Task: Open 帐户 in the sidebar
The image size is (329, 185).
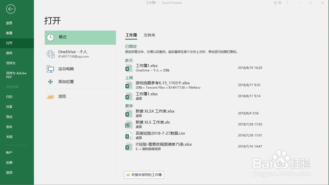Action: click(9, 153)
